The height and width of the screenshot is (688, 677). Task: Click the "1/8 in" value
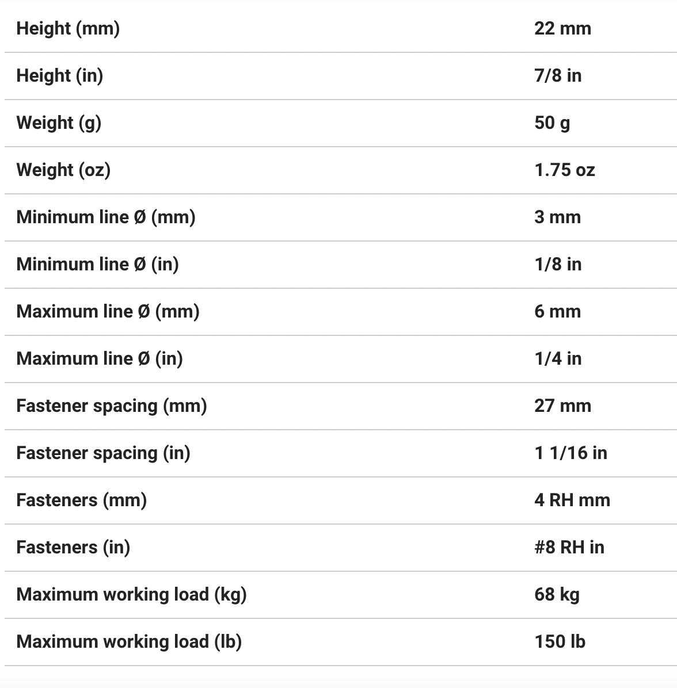point(557,264)
